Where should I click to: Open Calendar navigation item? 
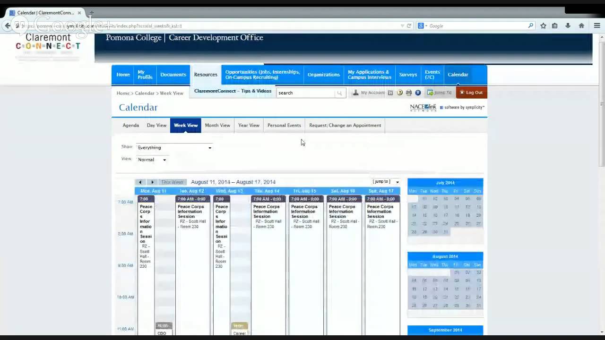[458, 75]
